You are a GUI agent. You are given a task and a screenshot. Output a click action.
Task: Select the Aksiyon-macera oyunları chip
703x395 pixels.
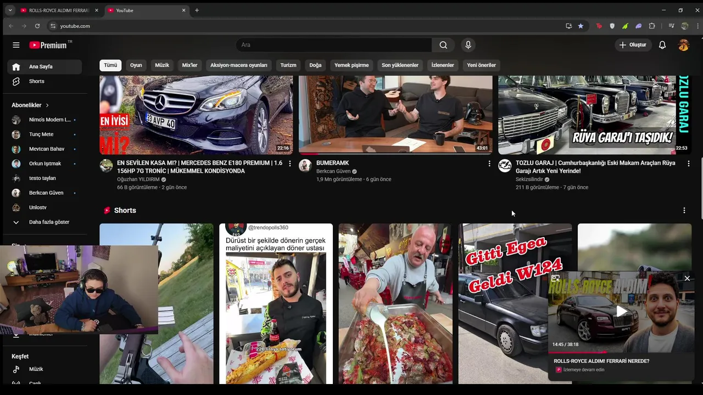(239, 65)
